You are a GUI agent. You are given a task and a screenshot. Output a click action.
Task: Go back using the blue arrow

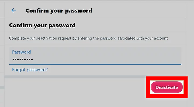click(14, 10)
